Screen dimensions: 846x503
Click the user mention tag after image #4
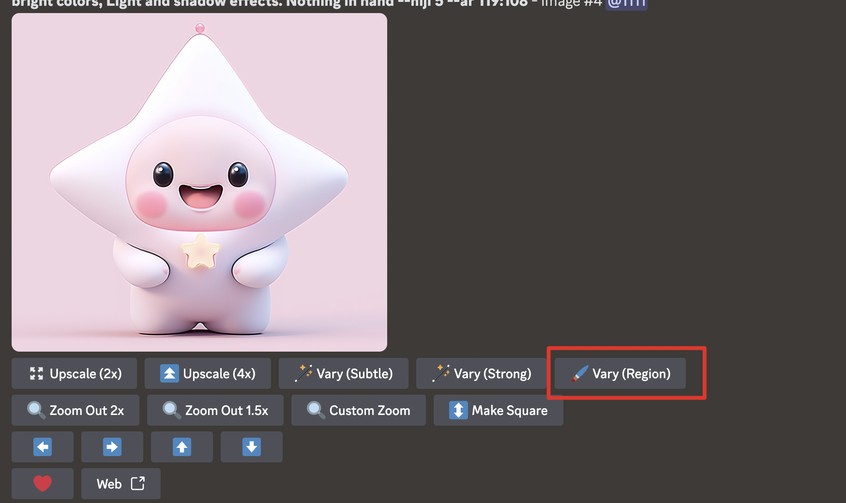[x=626, y=4]
